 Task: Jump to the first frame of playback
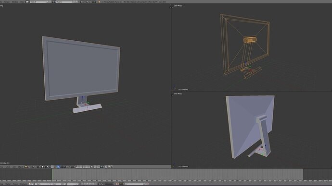(82, 184)
